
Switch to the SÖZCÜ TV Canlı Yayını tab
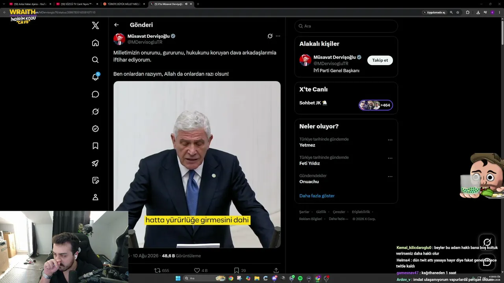pyautogui.click(x=76, y=4)
